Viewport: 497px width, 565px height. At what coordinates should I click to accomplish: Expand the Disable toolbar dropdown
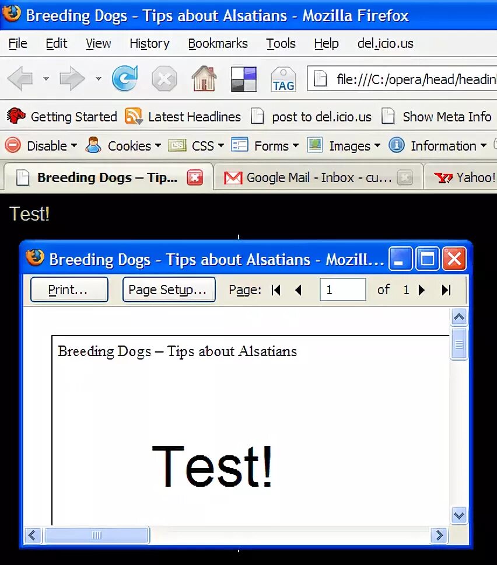[x=74, y=145]
